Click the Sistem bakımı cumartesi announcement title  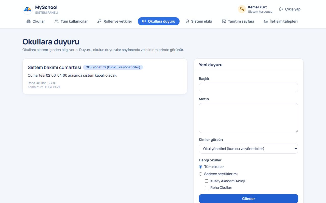[54, 67]
